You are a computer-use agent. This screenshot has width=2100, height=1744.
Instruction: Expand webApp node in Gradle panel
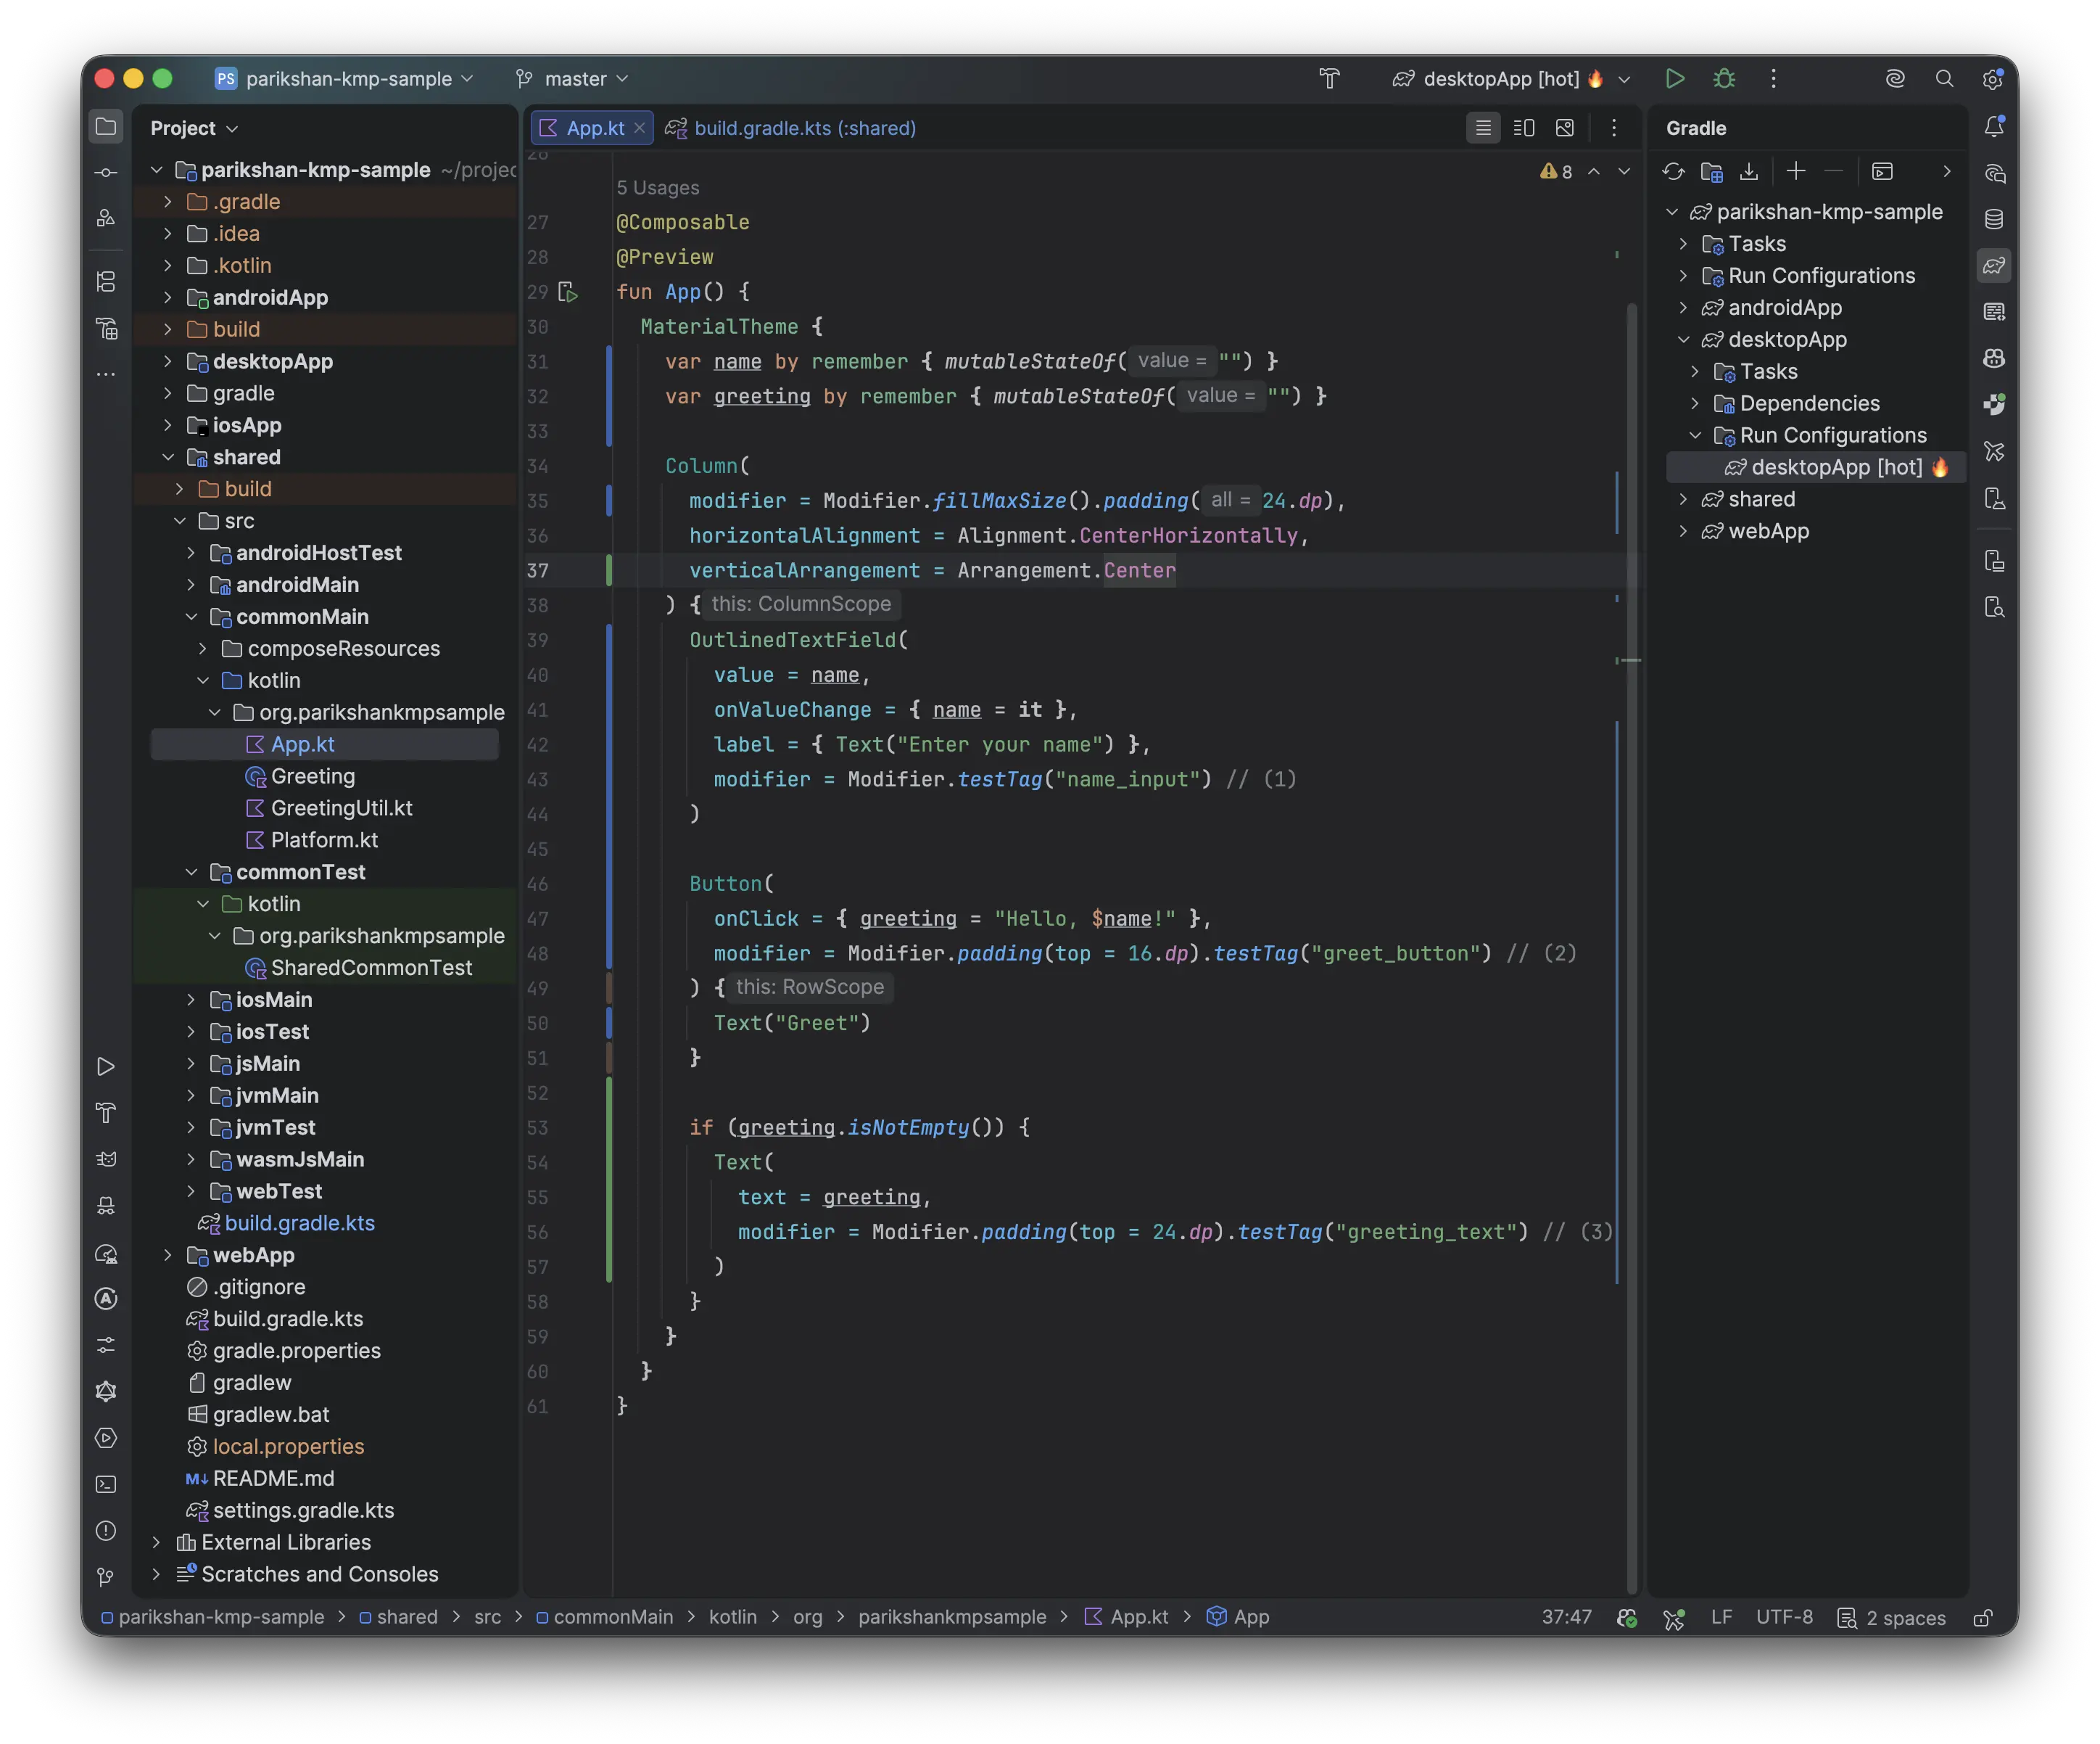coord(1683,531)
